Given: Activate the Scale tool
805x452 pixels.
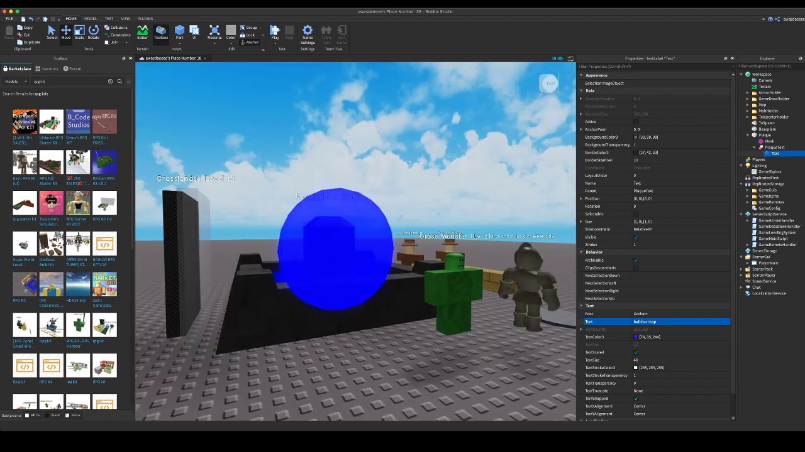Looking at the screenshot, I should coord(79,33).
